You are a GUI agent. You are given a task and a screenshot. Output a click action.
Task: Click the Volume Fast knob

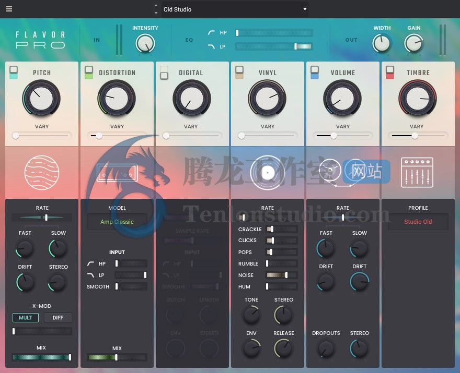(326, 248)
